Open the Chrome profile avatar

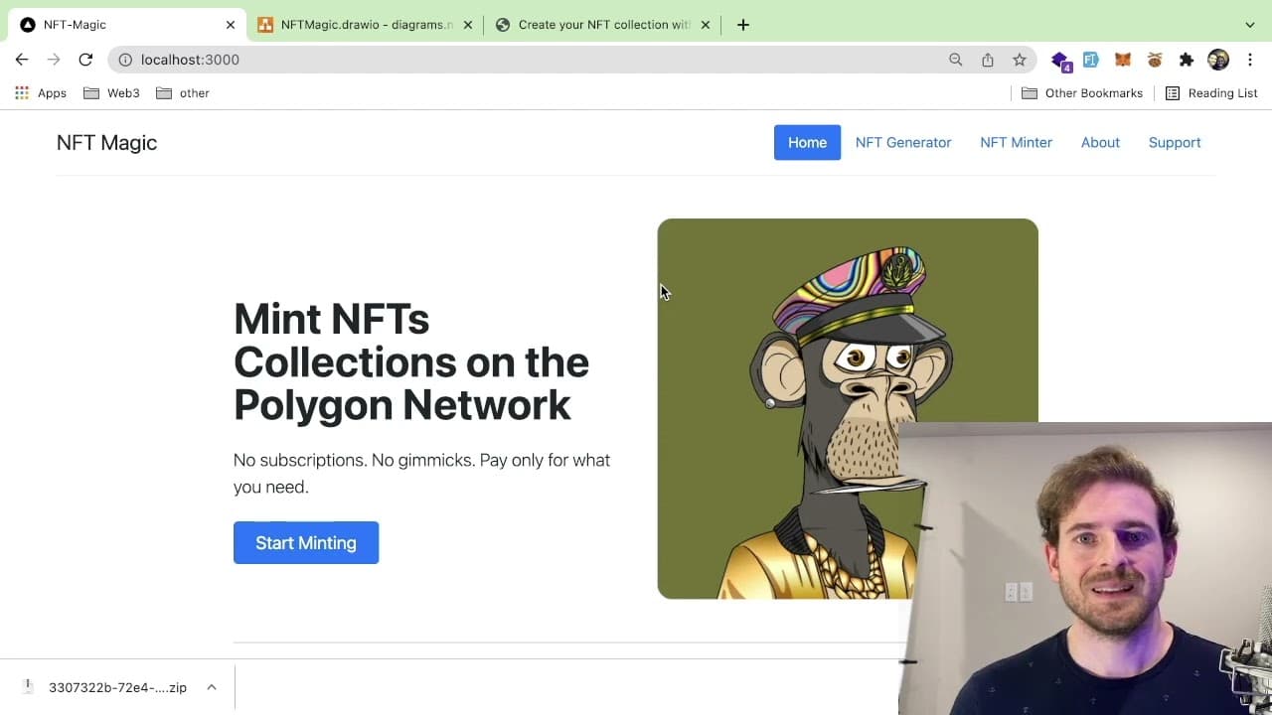pos(1218,60)
